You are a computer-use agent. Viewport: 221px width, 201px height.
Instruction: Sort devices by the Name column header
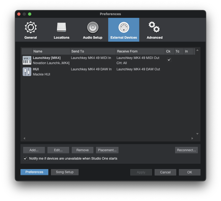pyautogui.click(x=51, y=51)
